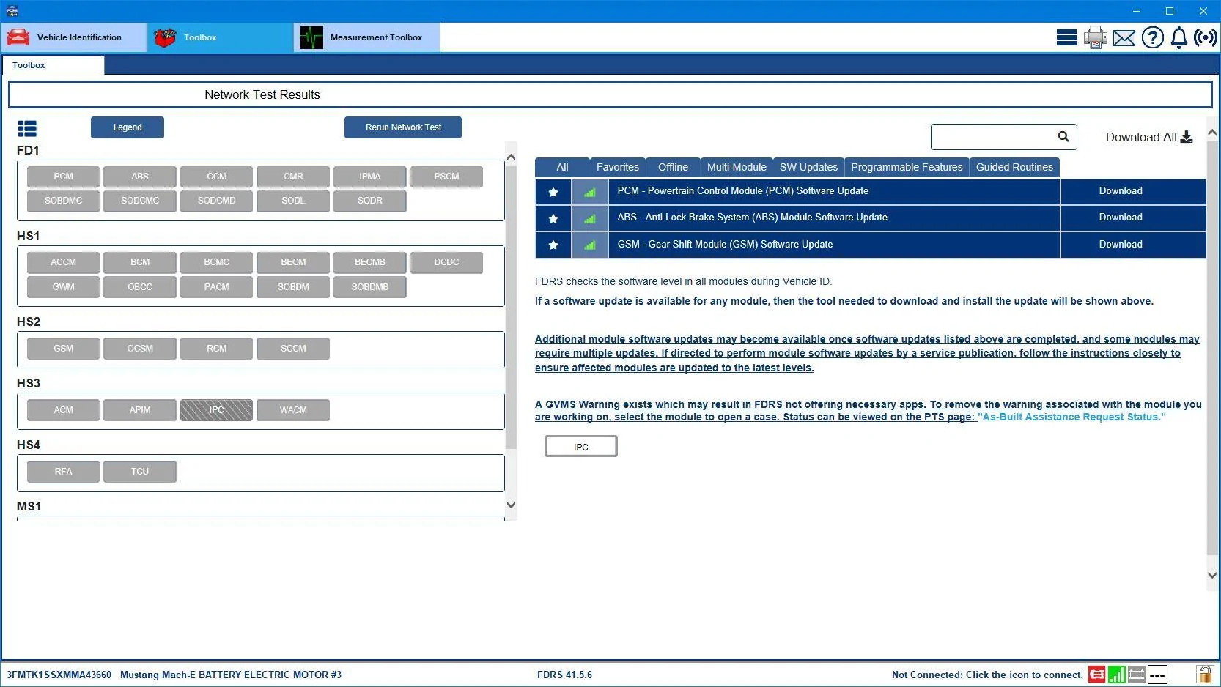
Task: Filter by Favorites tab
Action: point(617,167)
